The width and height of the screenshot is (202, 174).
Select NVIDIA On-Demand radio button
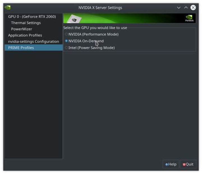(x=66, y=41)
